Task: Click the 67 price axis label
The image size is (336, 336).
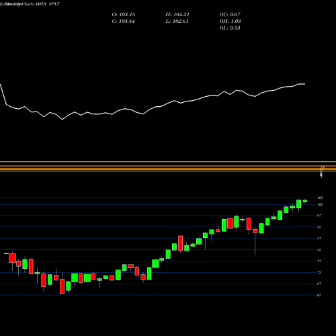Action: click(319, 284)
